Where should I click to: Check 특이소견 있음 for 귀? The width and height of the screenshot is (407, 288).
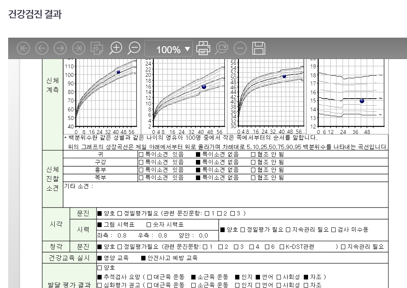pyautogui.click(x=141, y=154)
